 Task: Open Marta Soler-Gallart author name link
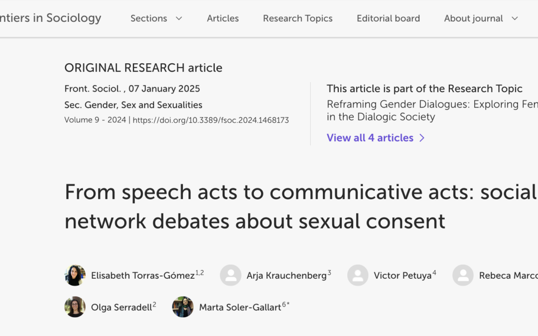click(x=240, y=307)
